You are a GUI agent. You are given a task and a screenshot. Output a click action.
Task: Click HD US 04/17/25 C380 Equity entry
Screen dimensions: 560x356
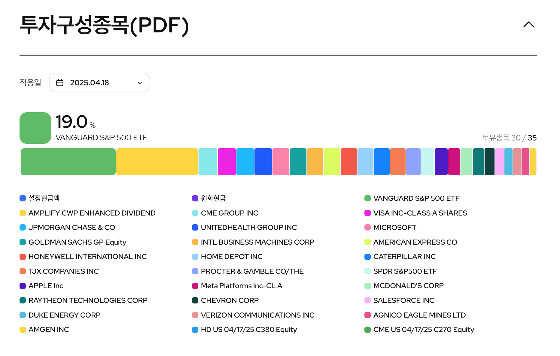[245, 330]
